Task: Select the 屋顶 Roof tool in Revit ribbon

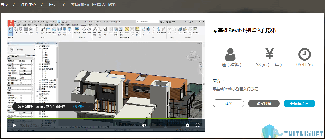Action: tap(42, 31)
